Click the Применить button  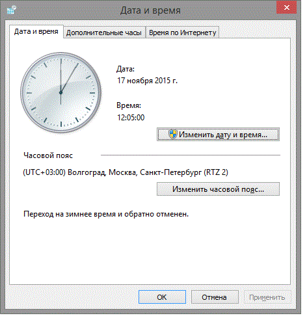click(267, 297)
